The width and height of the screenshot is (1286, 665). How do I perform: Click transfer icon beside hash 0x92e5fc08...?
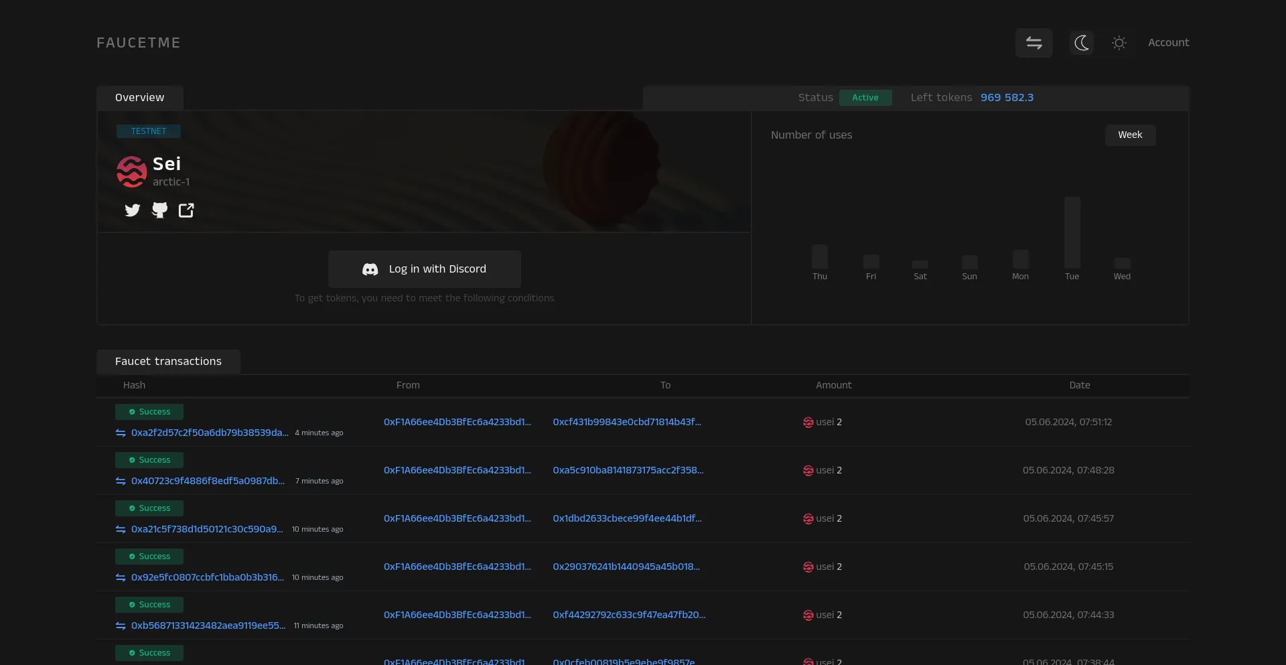click(121, 578)
